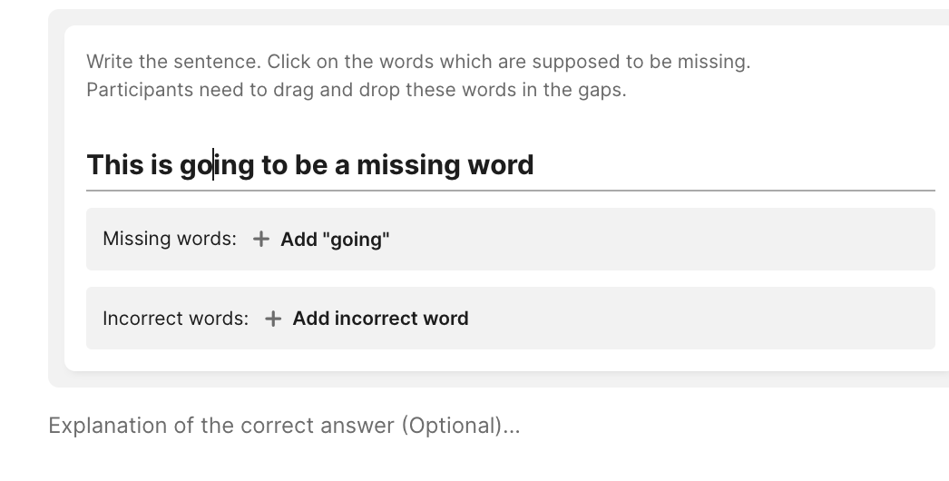Click the "Participants need to drag and drop" line

tap(357, 91)
